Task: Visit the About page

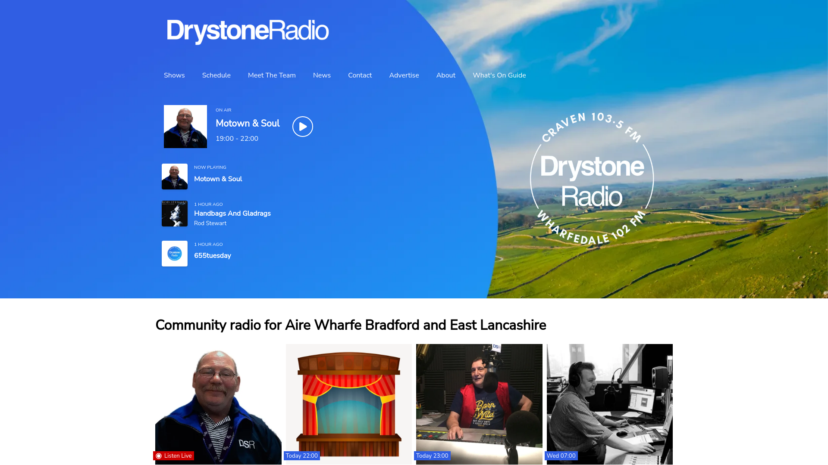Action: (446, 75)
